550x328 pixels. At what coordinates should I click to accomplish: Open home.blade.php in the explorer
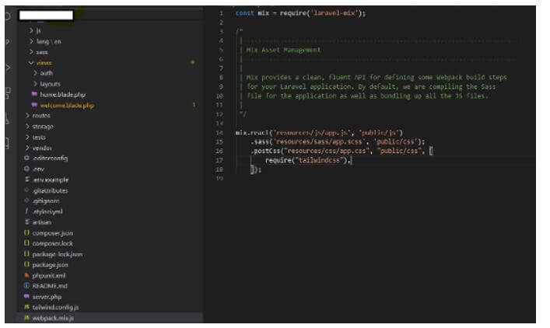tap(62, 95)
